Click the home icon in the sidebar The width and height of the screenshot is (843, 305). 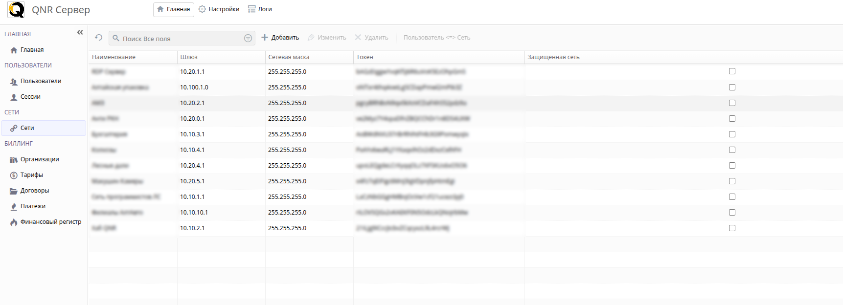pos(14,50)
